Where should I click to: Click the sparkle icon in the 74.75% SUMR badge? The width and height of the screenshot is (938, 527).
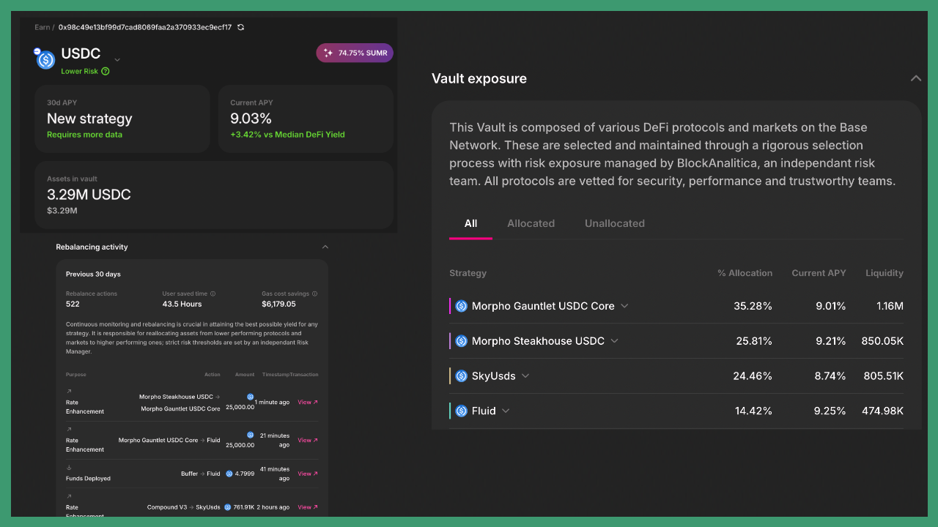(x=328, y=53)
